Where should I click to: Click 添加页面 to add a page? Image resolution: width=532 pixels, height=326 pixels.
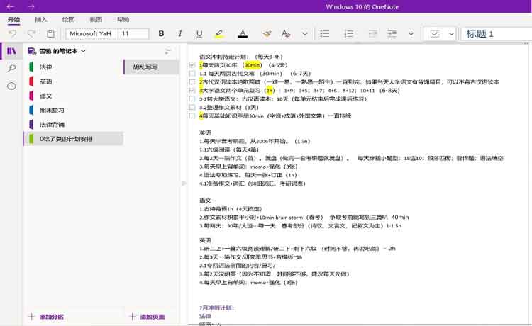pyautogui.click(x=147, y=317)
